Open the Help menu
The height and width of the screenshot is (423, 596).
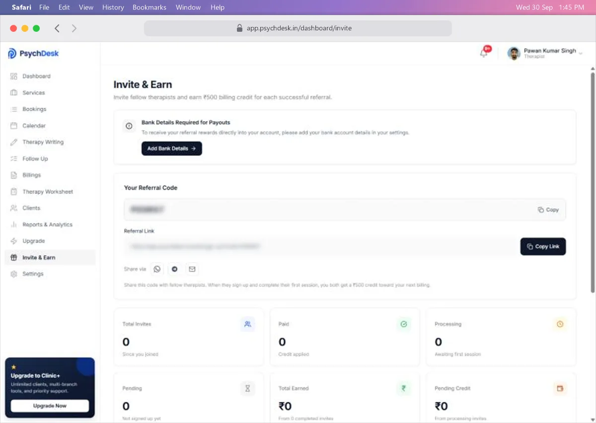coord(218,7)
